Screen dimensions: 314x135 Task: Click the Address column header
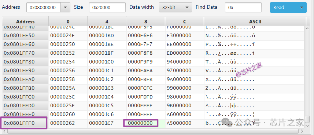point(25,21)
